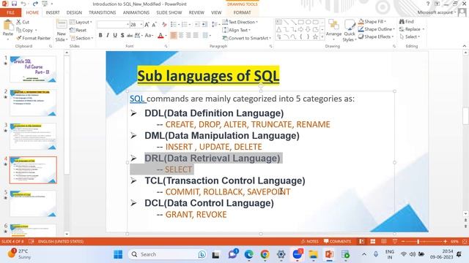Toggle Underline formatting
Viewport: 469px width, 263px height.
click(x=115, y=36)
